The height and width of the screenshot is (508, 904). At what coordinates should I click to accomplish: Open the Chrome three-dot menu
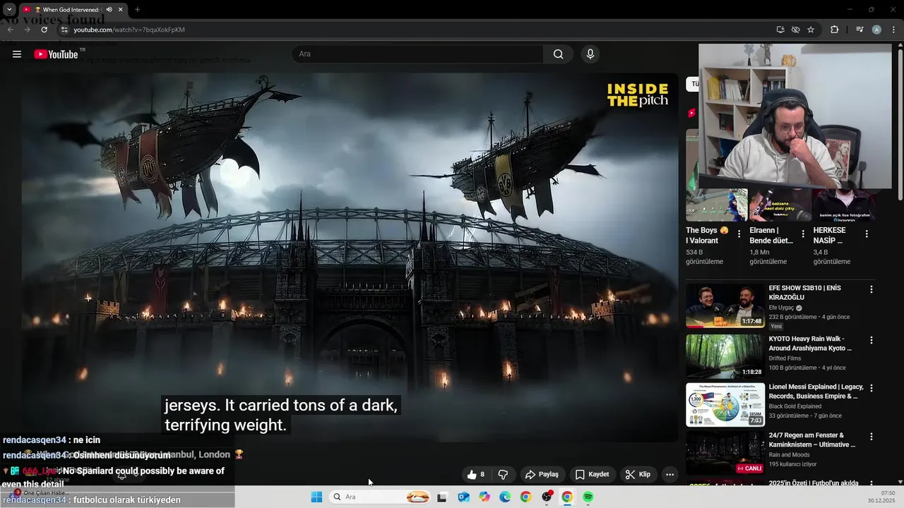(894, 30)
